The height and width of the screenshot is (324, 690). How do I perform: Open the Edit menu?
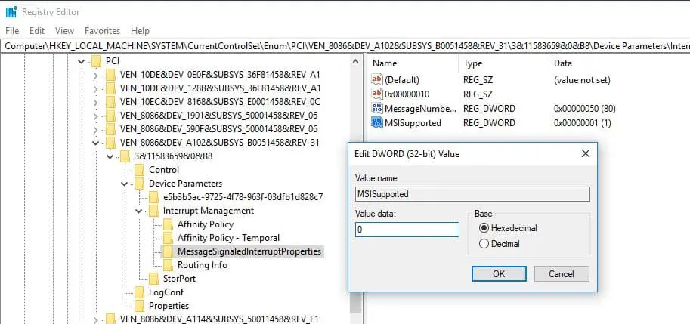click(37, 31)
